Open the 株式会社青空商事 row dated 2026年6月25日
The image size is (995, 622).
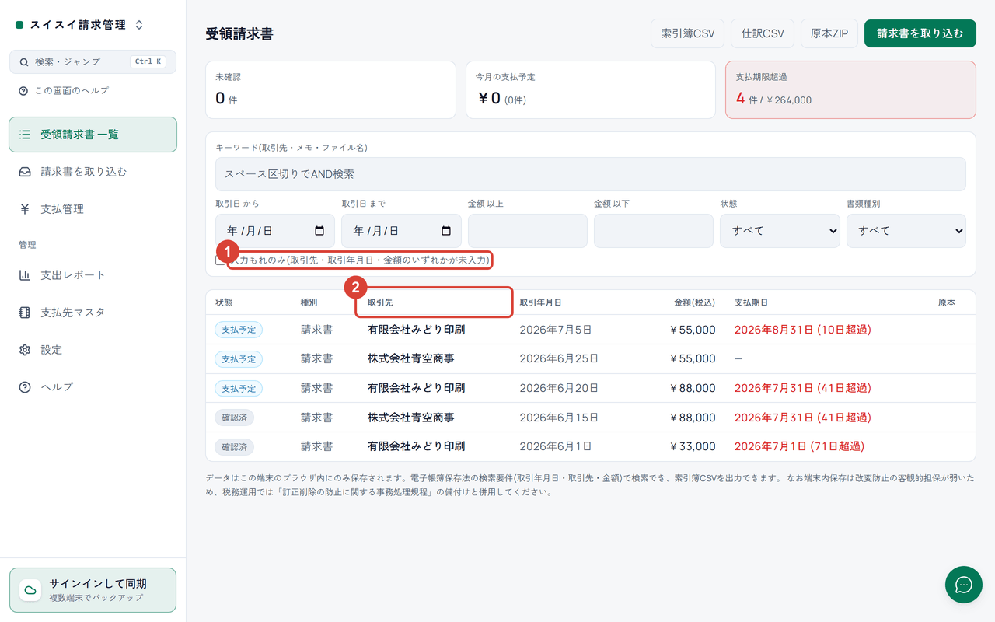coord(591,359)
